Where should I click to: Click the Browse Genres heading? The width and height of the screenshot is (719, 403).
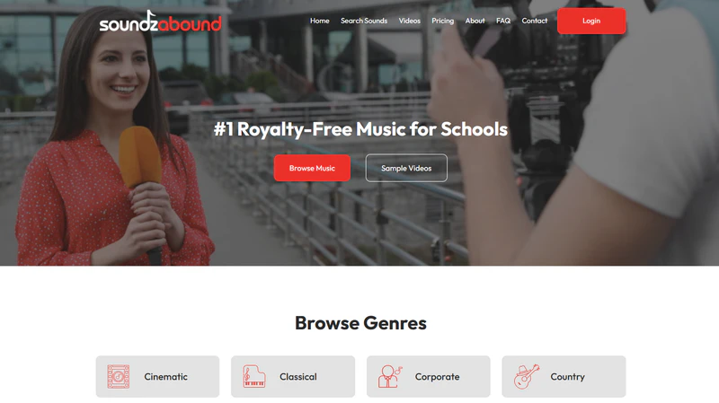[x=360, y=323]
